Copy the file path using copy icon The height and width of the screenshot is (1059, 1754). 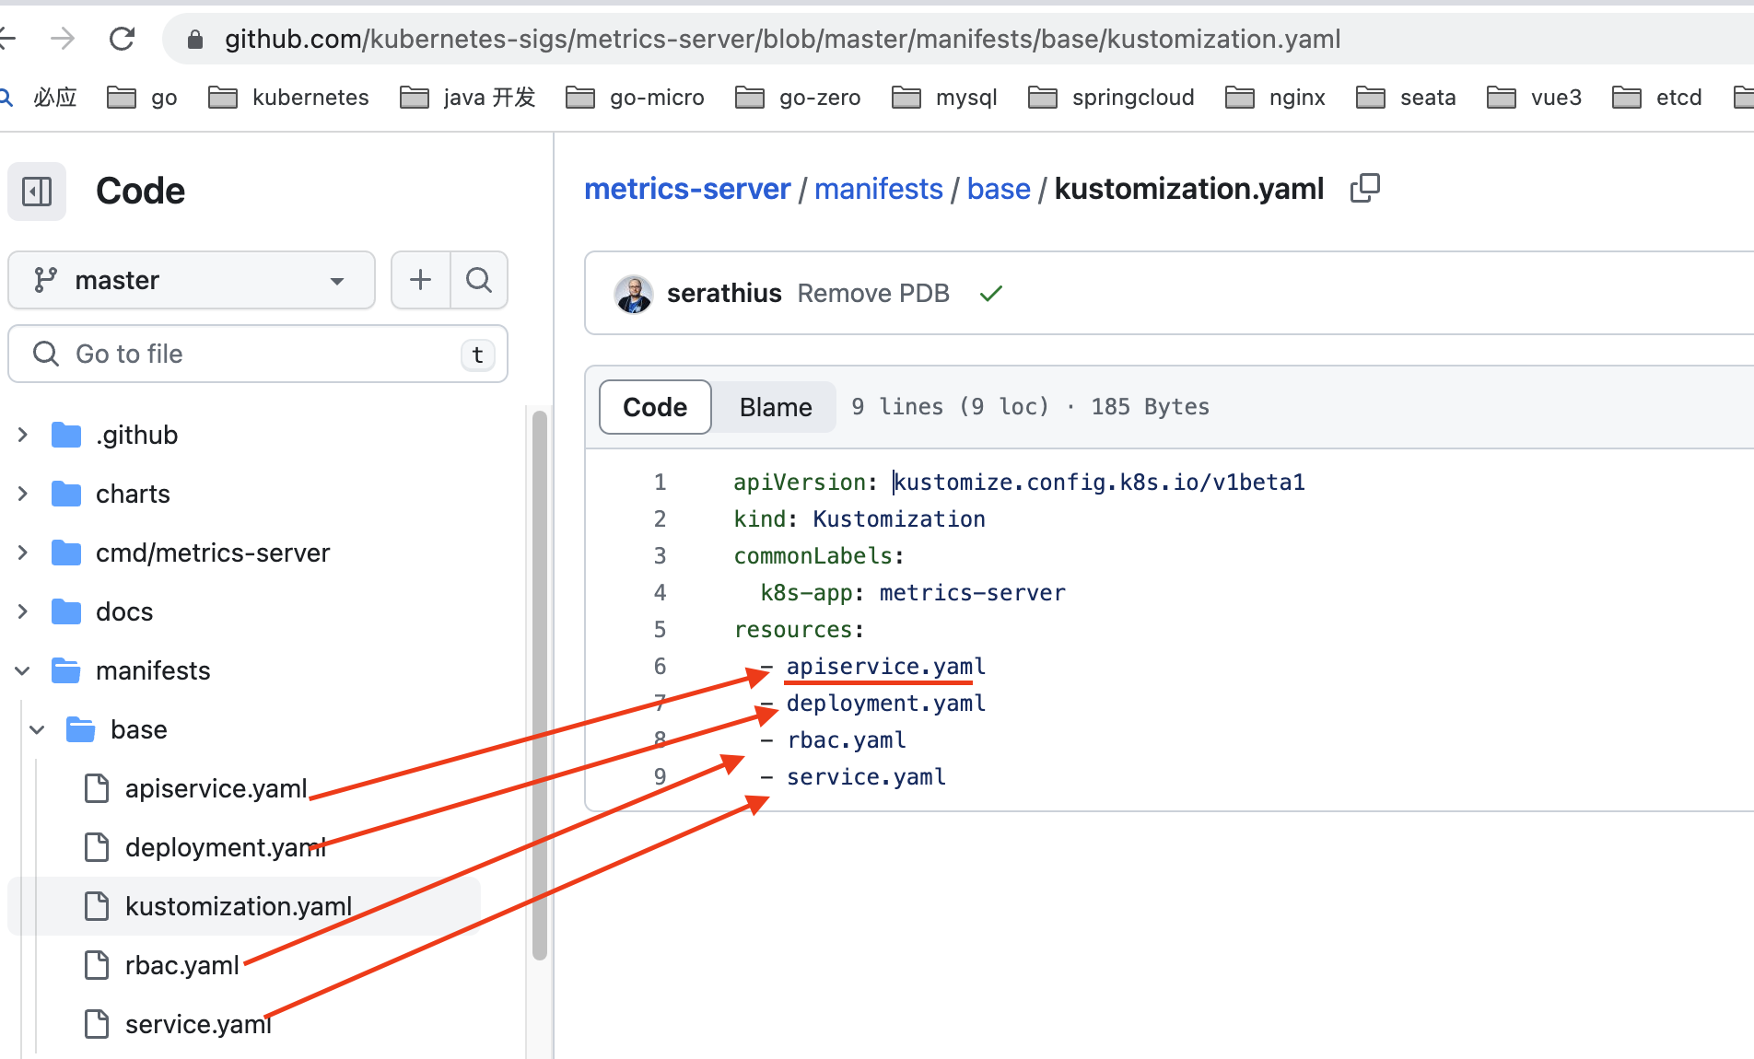click(x=1364, y=188)
